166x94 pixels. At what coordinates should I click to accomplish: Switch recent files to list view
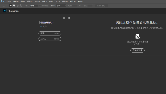tap(64, 18)
